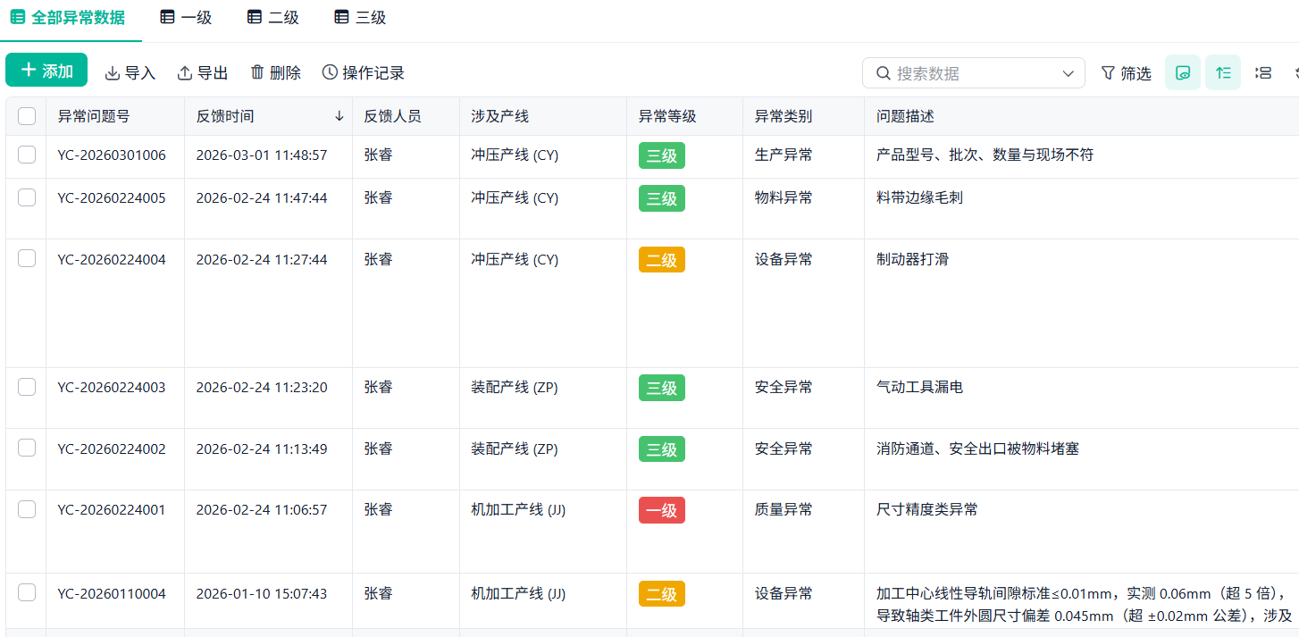This screenshot has height=637, width=1299.
Task: Open the display fields eye icon
Action: tap(1183, 72)
